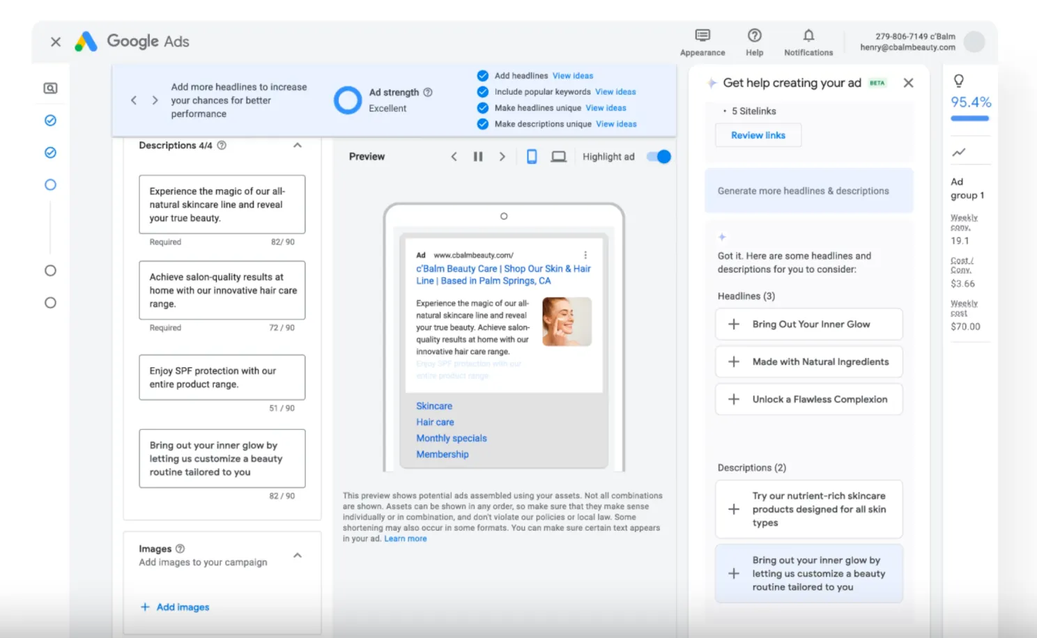The height and width of the screenshot is (638, 1037).
Task: Select the last step circle in the sidebar
Action: pos(50,302)
